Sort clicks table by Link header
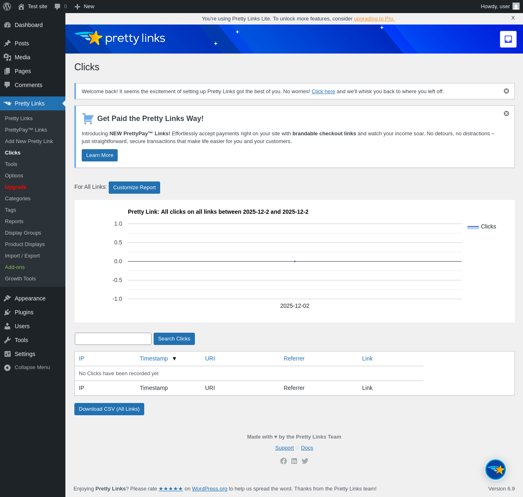 pyautogui.click(x=367, y=358)
